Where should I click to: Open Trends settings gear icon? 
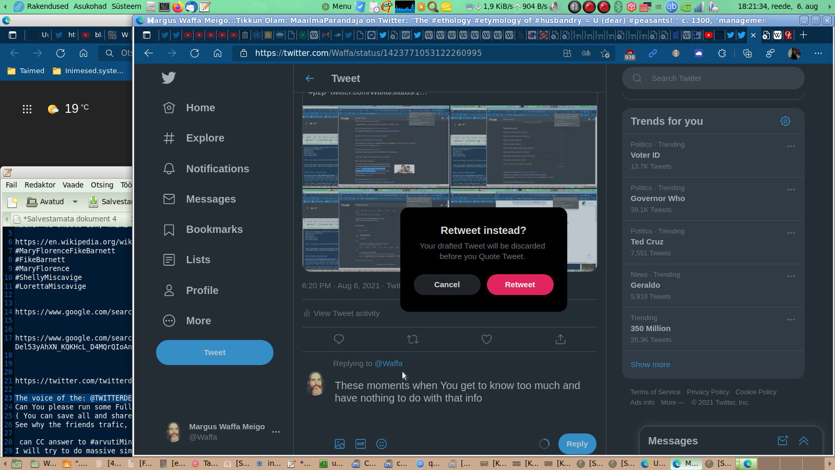click(x=785, y=121)
